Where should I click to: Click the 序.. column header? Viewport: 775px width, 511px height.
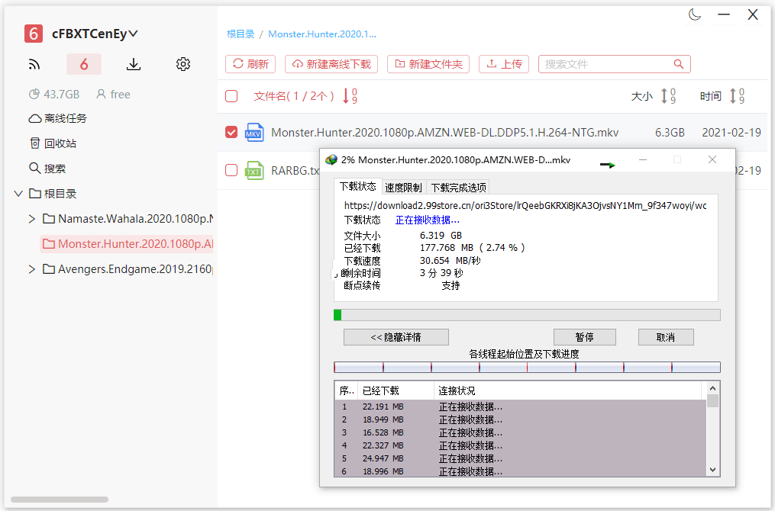tap(347, 390)
